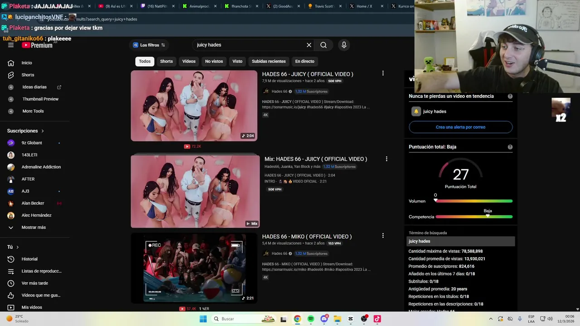Open help icon beside Puntuación total
Image resolution: width=580 pixels, height=326 pixels.
coord(510,147)
